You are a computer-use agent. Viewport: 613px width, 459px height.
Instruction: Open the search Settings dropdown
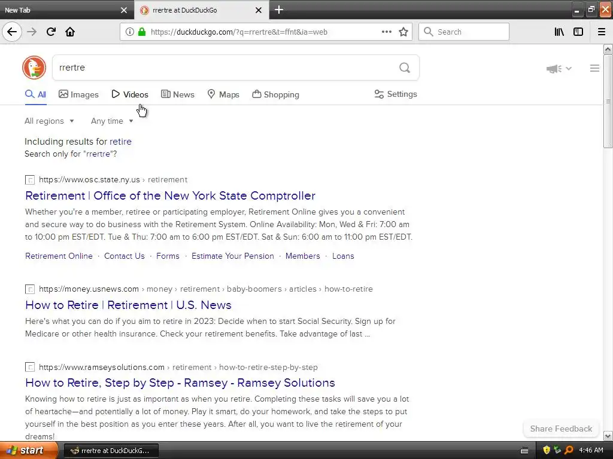396,94
